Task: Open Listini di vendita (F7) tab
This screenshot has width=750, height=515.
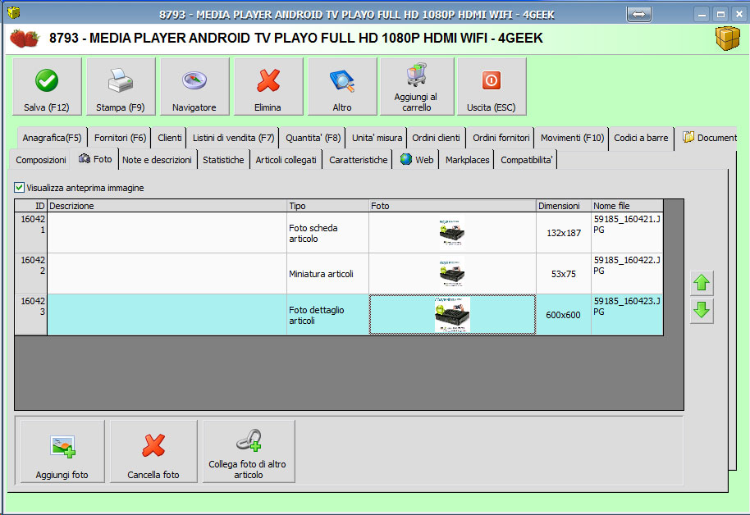Action: (233, 139)
